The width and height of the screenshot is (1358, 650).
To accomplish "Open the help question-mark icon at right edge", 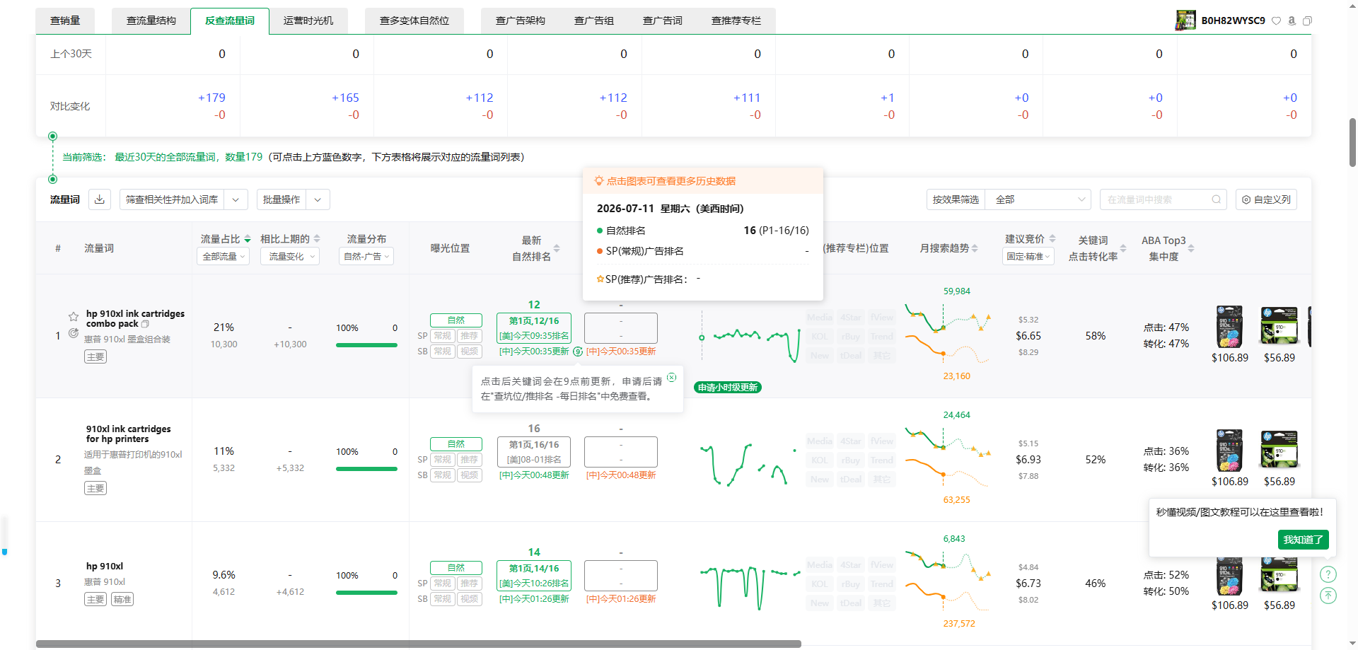I will [1328, 574].
